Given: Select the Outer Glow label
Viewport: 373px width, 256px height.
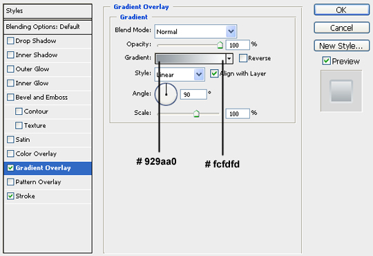Looking at the screenshot, I should click(32, 69).
